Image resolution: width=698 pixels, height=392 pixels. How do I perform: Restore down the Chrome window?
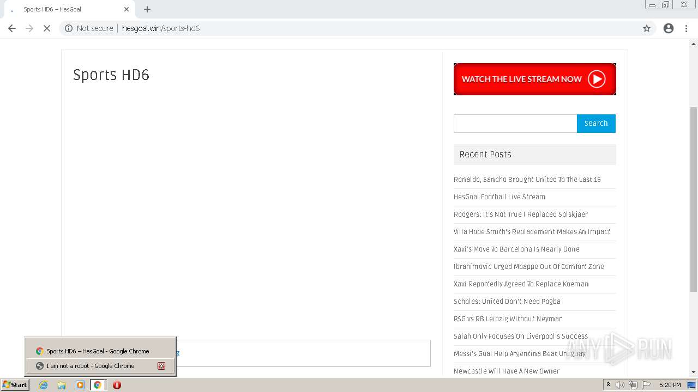[x=666, y=5]
